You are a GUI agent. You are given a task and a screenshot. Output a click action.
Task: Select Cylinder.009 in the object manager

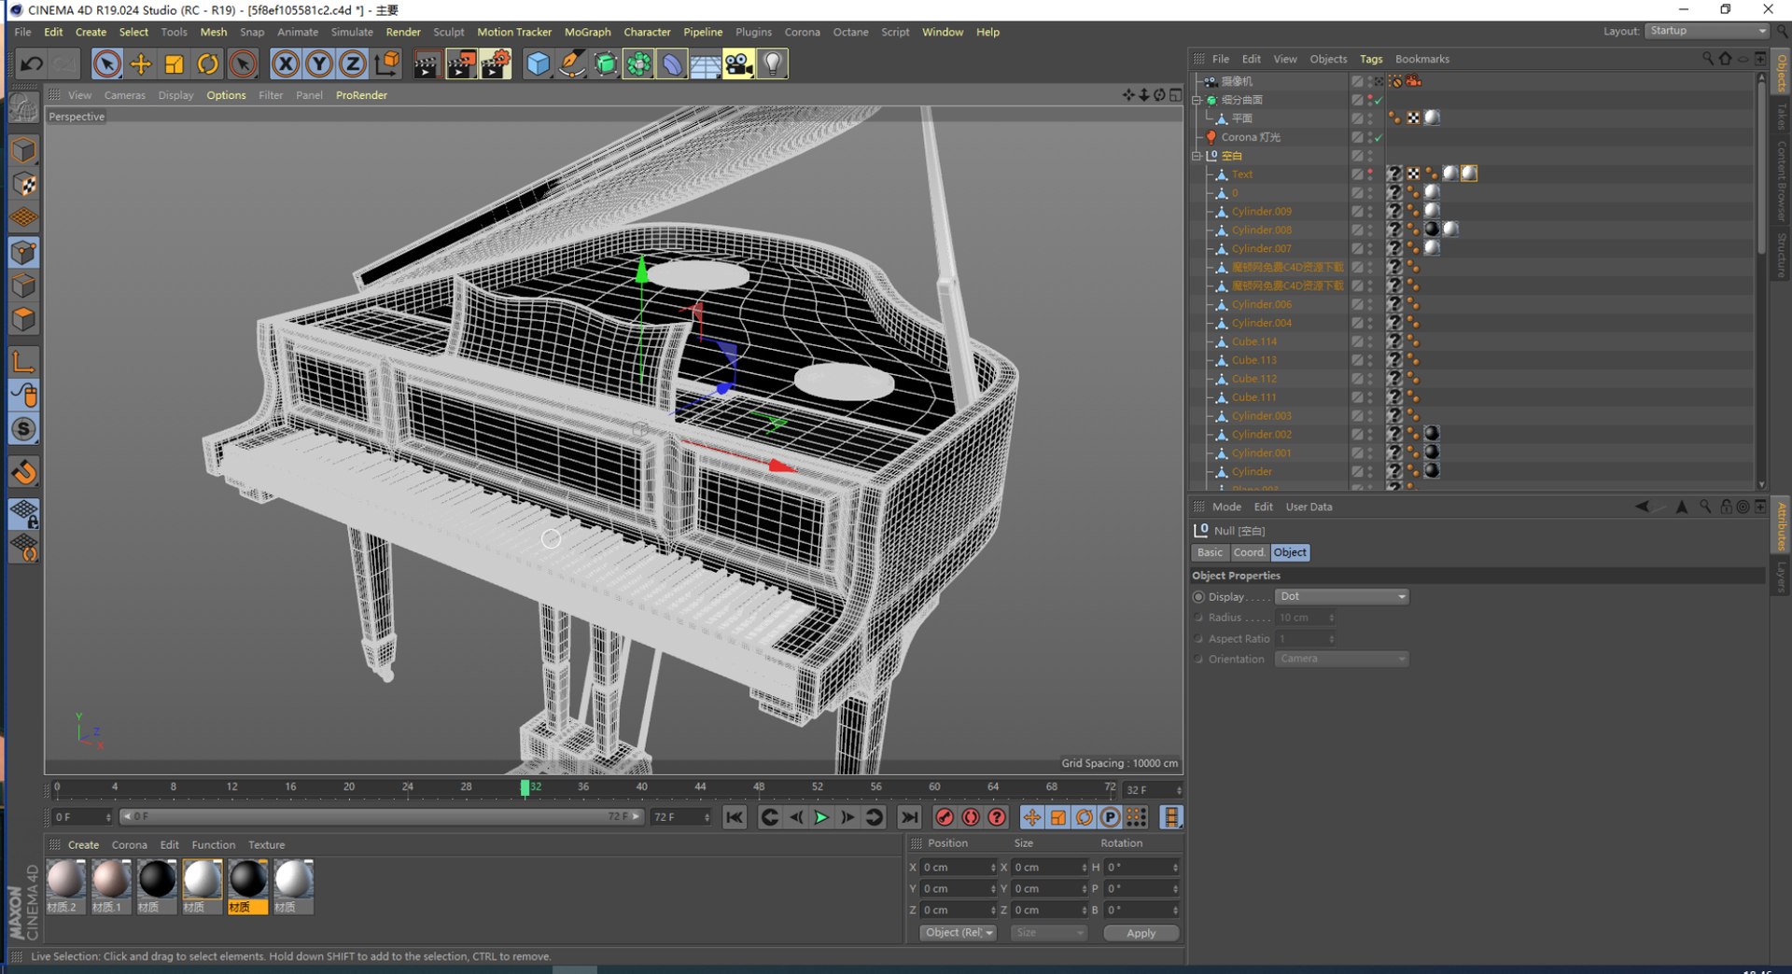coord(1261,211)
